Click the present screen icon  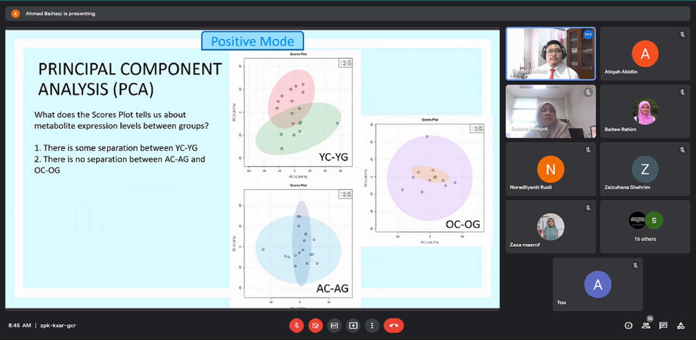click(353, 326)
